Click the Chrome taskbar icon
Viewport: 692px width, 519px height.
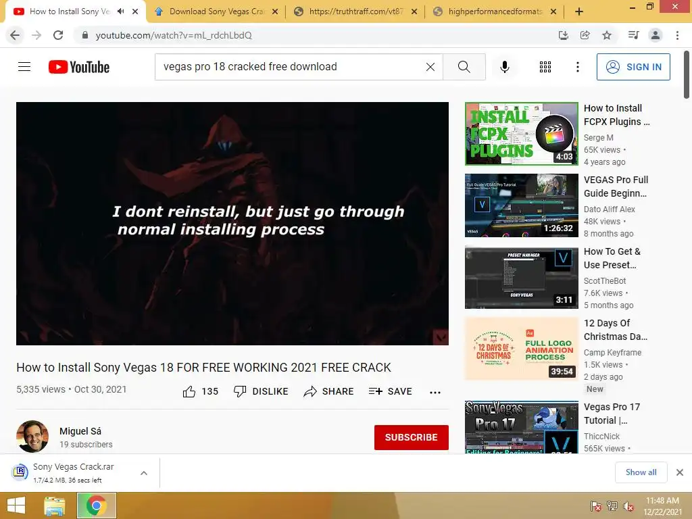point(96,505)
